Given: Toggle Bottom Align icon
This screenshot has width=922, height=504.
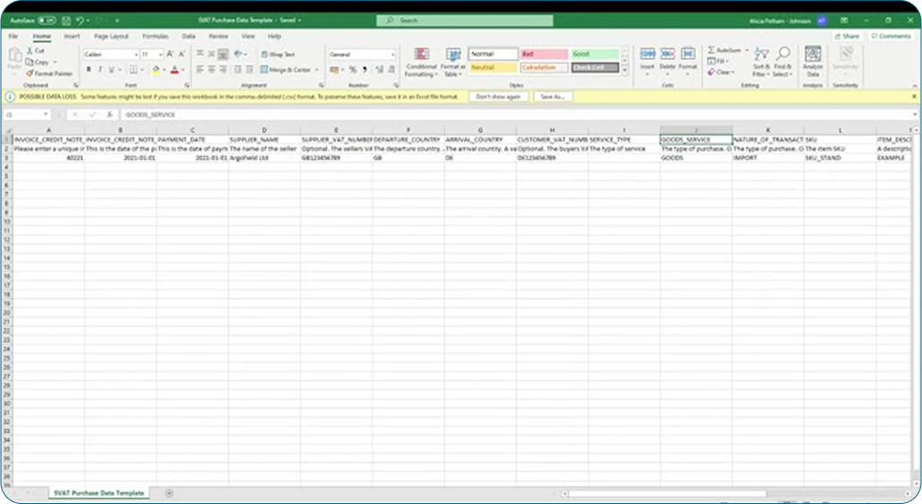Looking at the screenshot, I should pyautogui.click(x=222, y=54).
